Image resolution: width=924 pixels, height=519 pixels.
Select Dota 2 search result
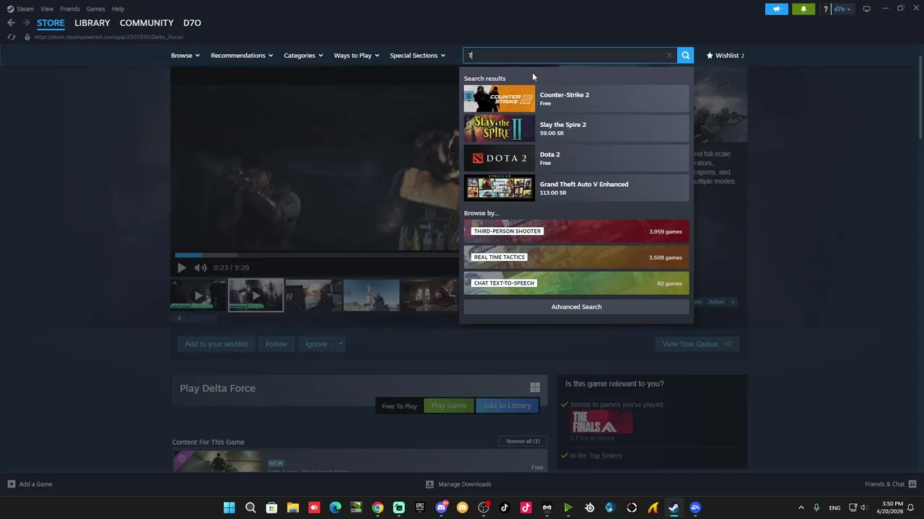point(576,158)
